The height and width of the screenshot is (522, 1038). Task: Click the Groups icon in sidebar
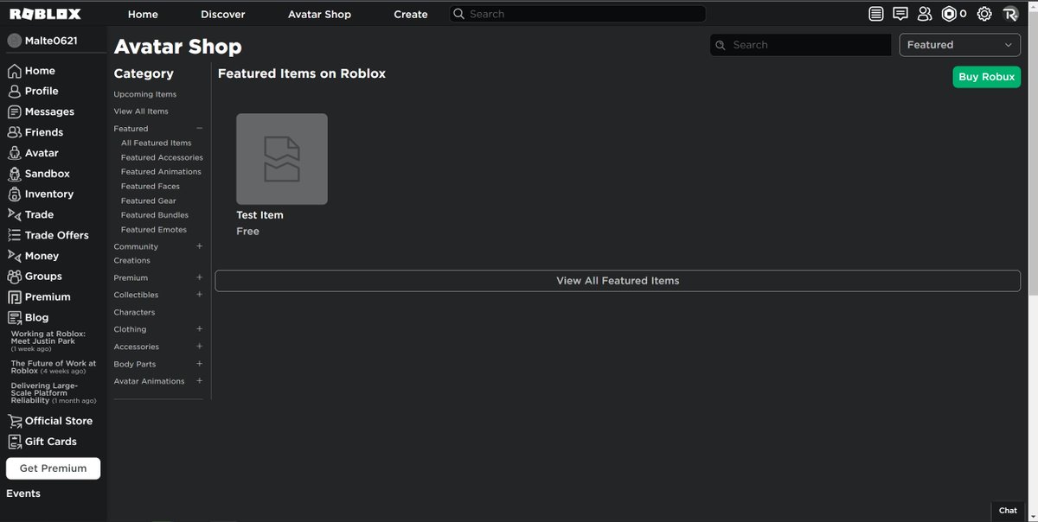pos(14,277)
